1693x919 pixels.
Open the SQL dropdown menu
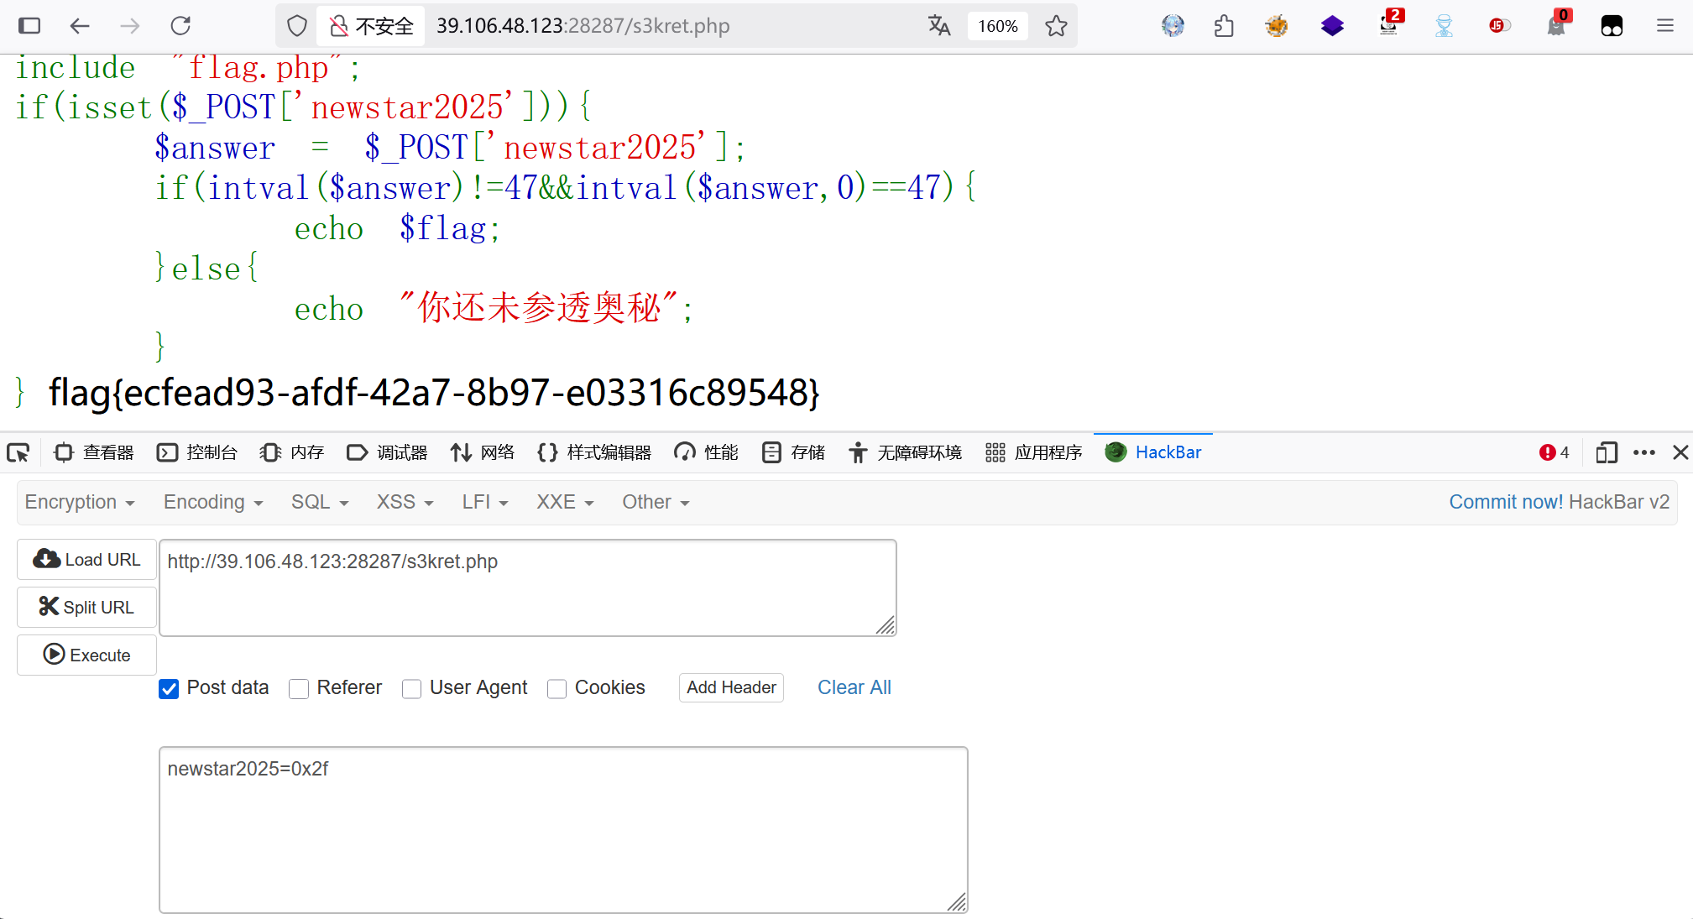(x=320, y=503)
